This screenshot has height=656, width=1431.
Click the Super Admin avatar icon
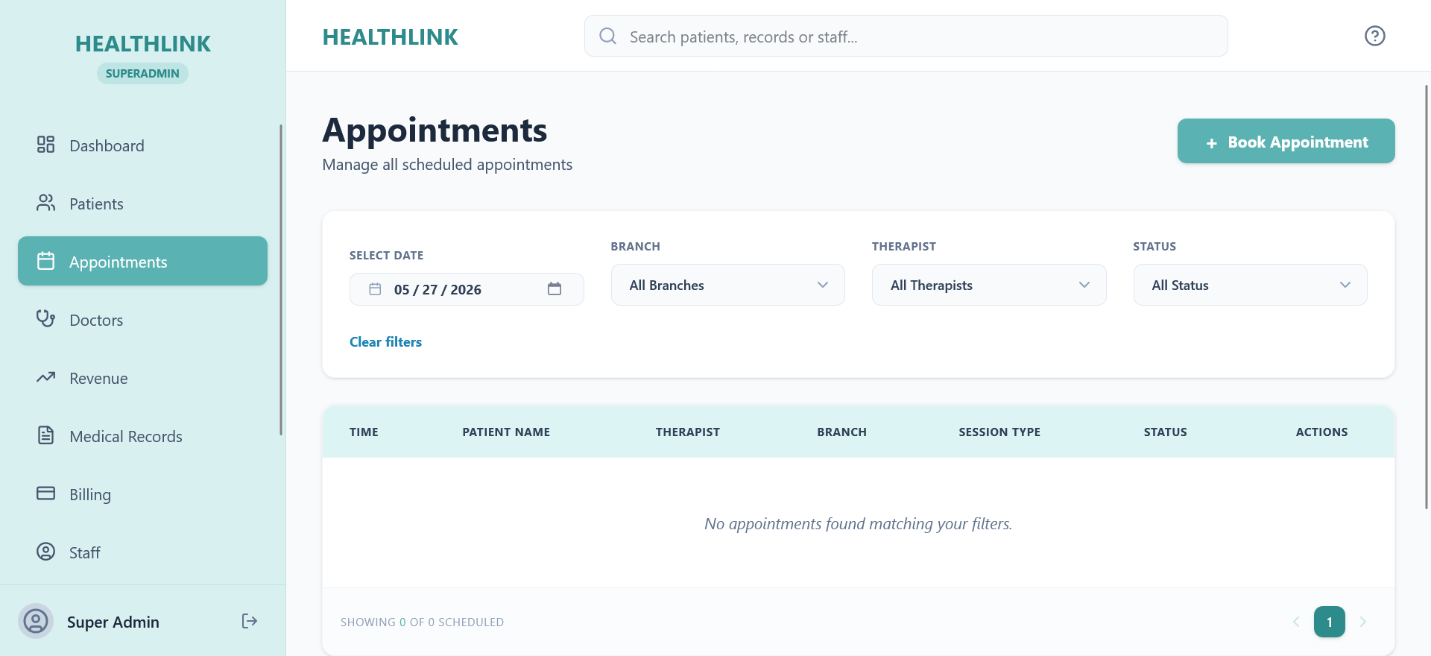(x=35, y=621)
